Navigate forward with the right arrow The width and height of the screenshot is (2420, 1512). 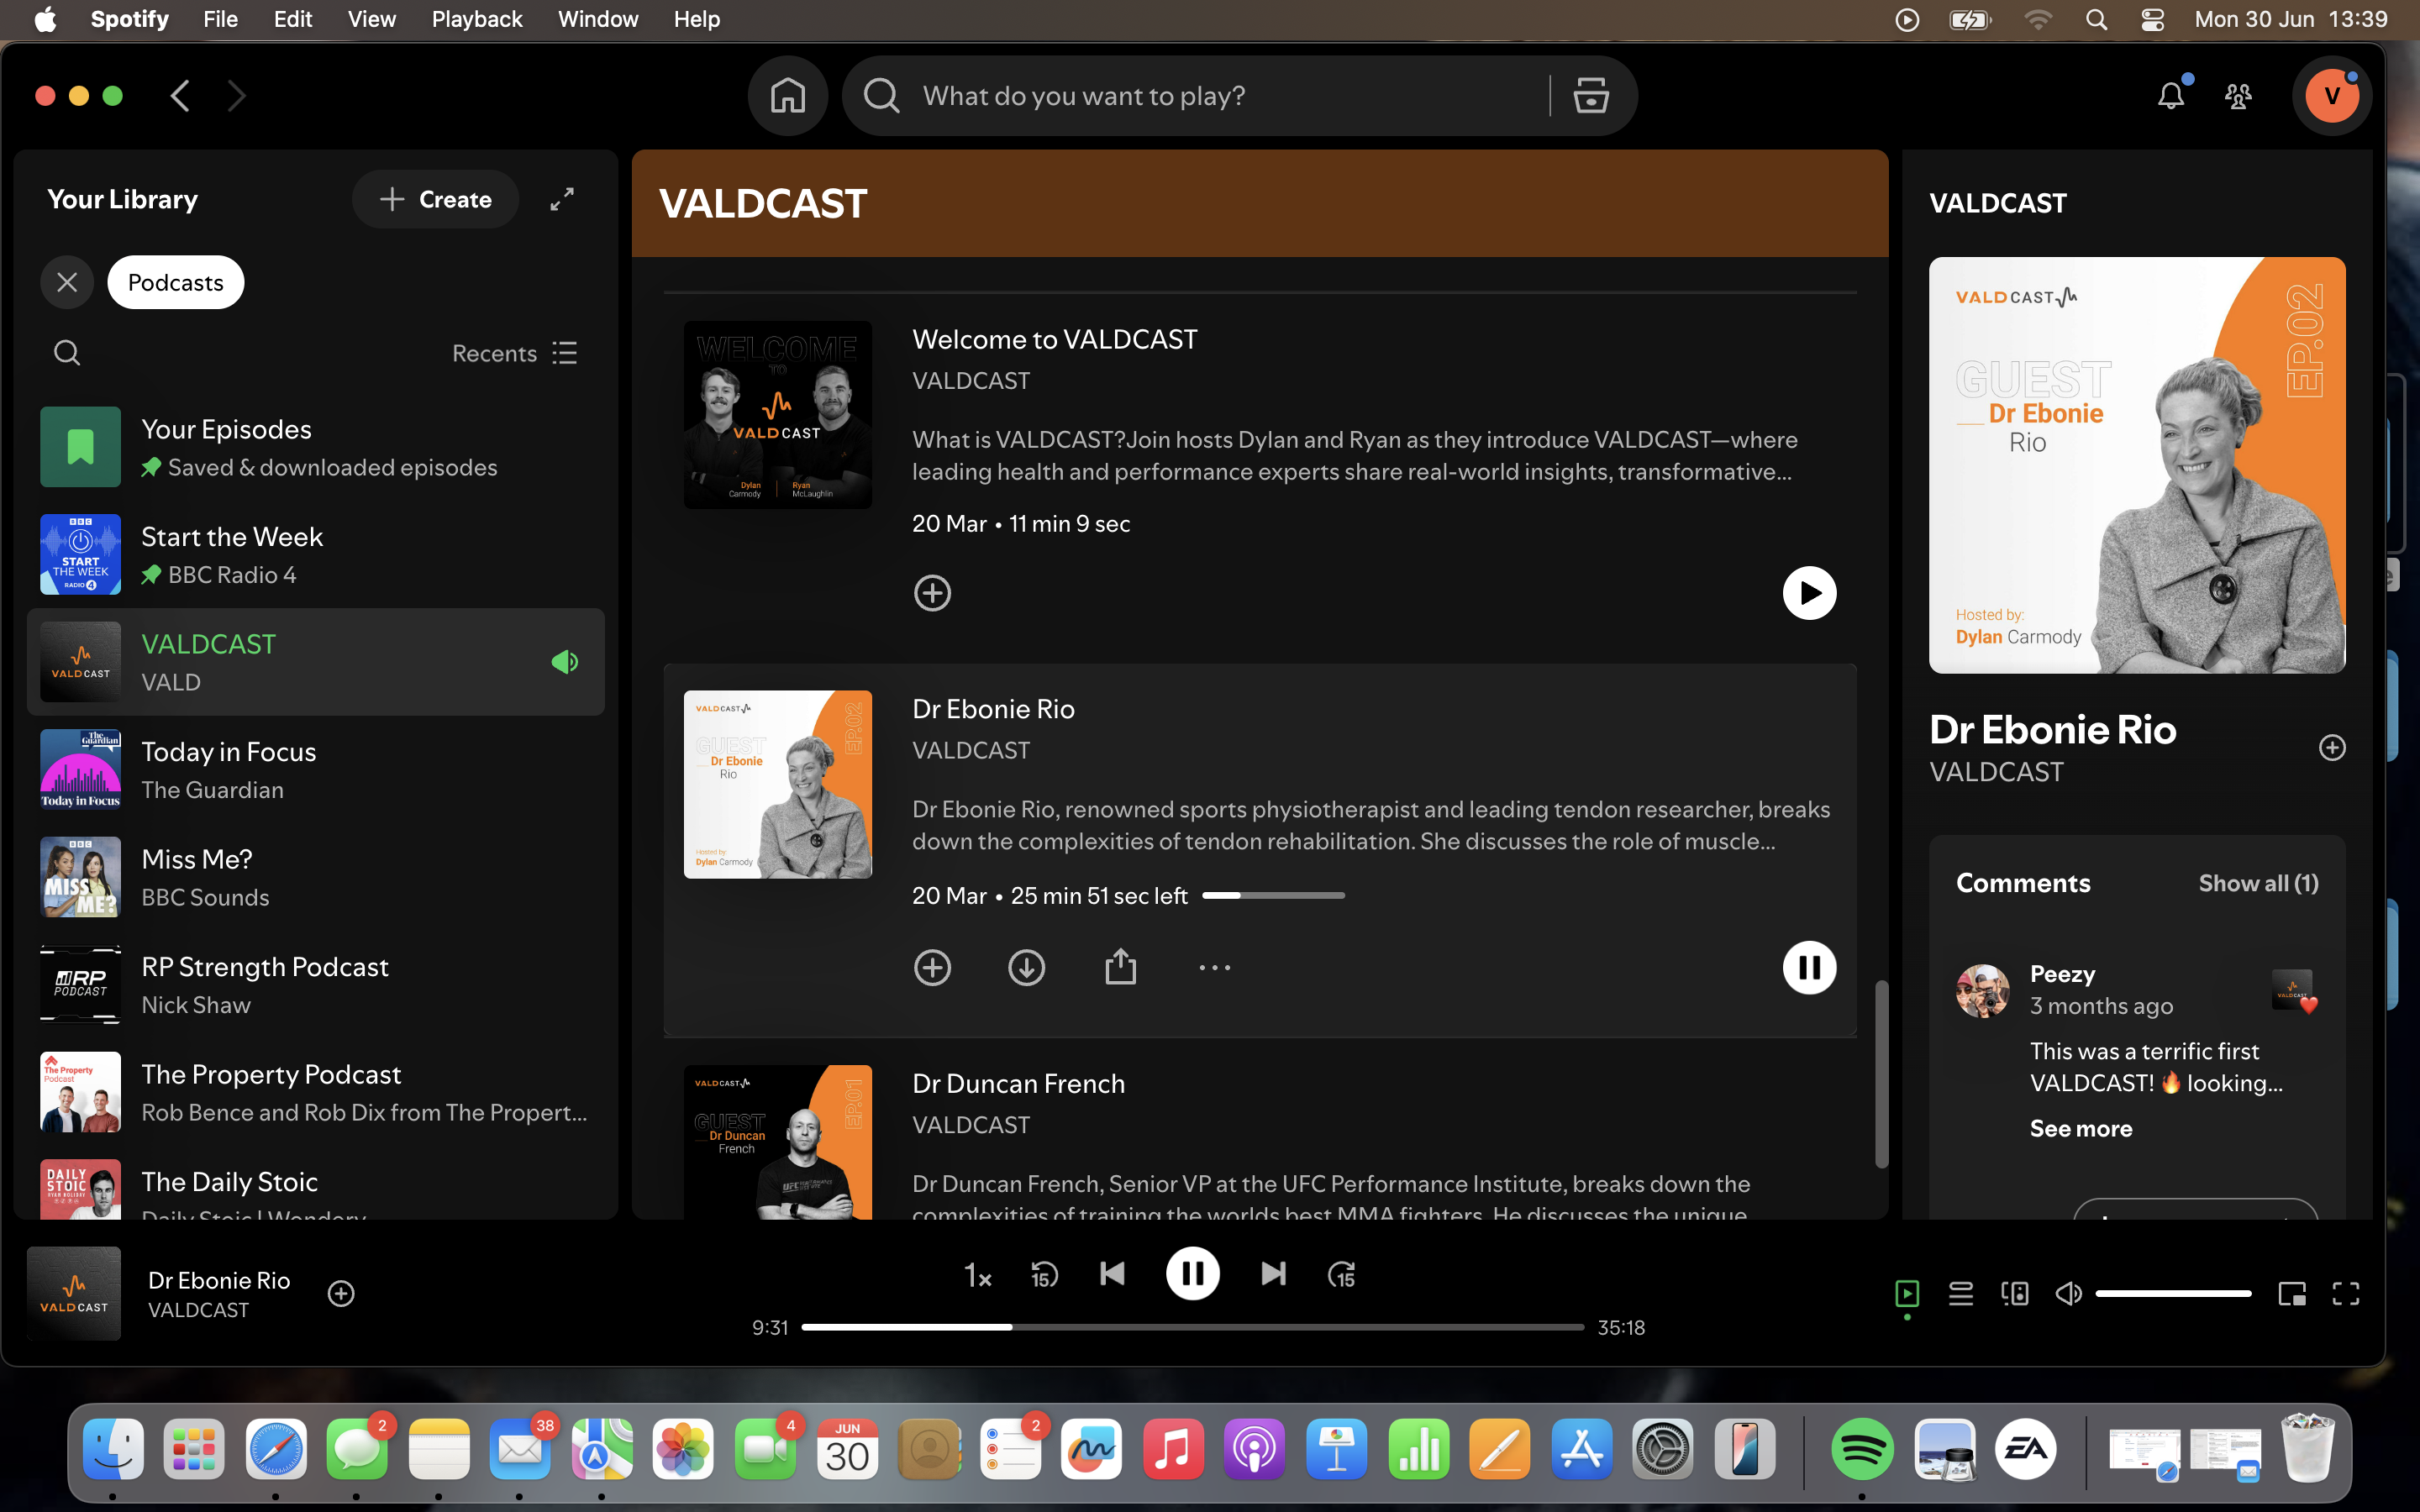point(236,96)
